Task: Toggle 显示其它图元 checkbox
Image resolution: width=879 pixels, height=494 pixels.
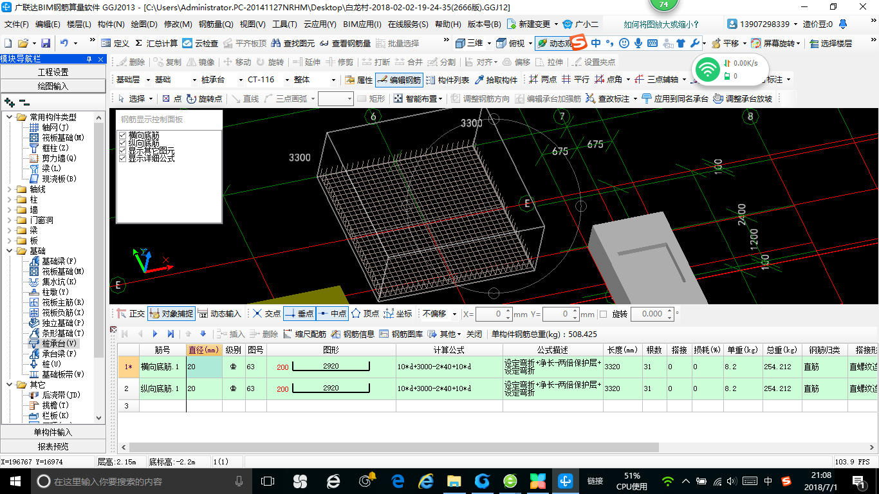Action: coord(123,151)
